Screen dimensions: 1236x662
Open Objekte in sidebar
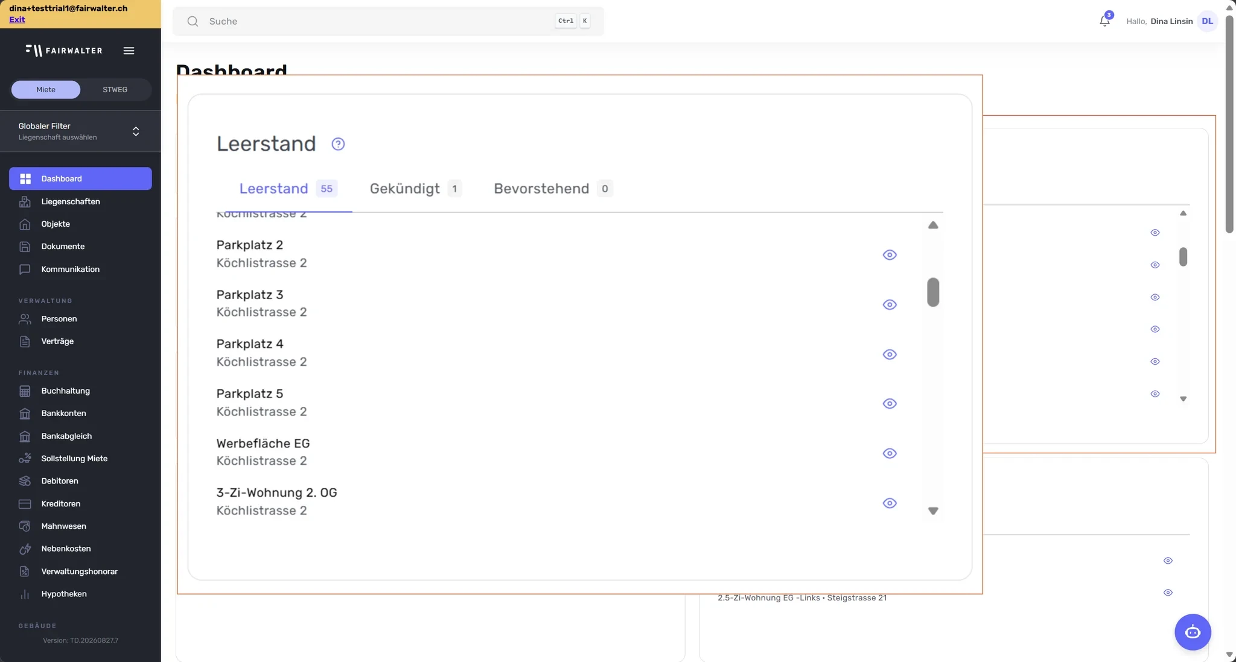(80, 224)
